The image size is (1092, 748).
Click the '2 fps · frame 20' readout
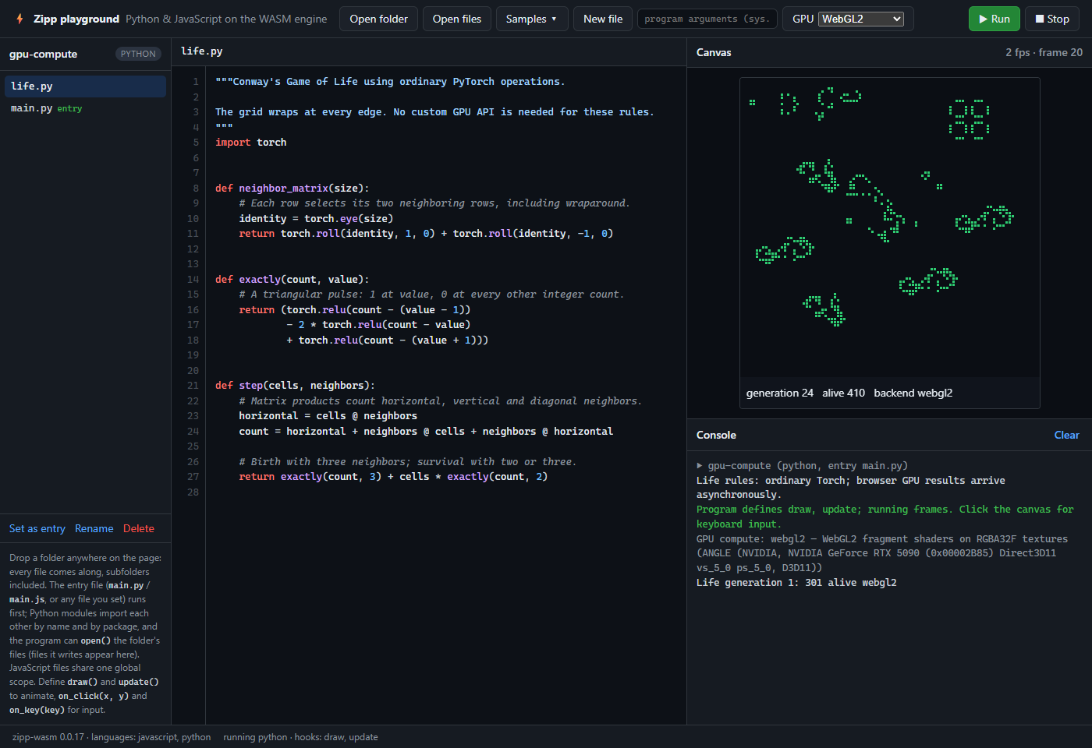1044,52
